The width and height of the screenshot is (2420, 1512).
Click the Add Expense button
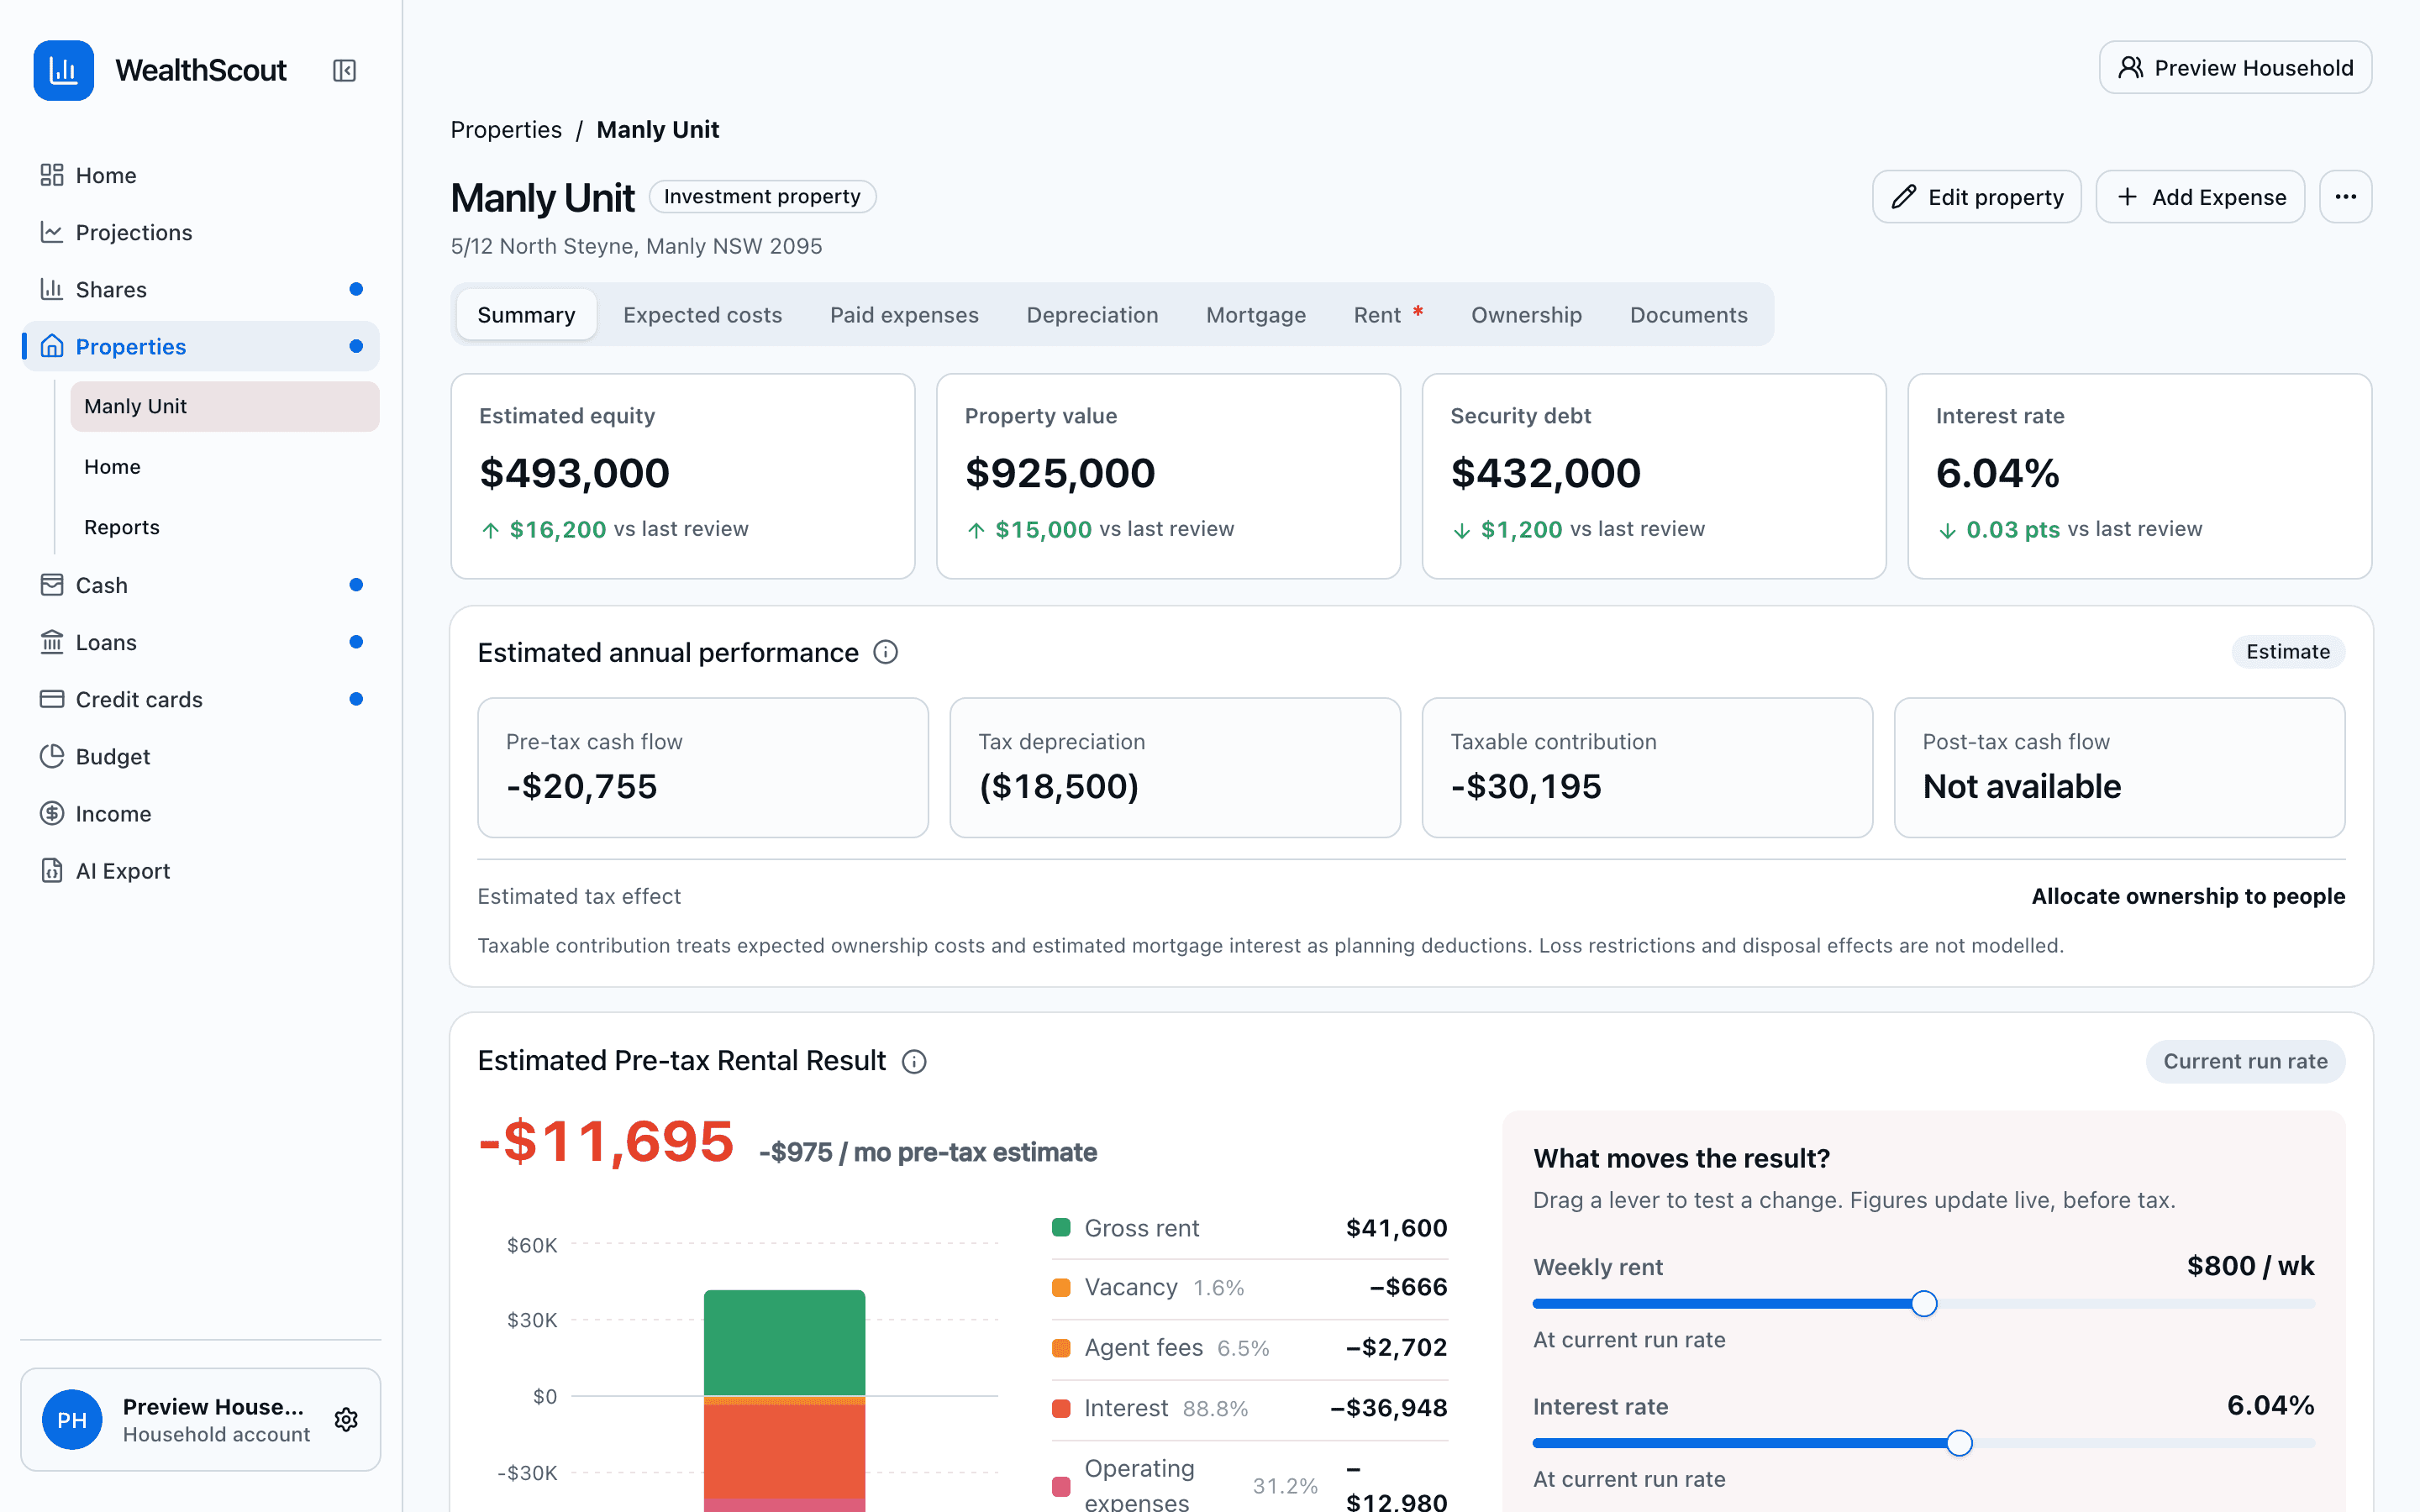click(x=2200, y=197)
